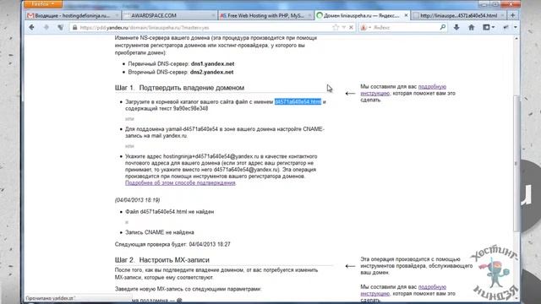Image resolution: width=541 pixels, height=304 pixels.
Task: Go to the Home page icon
Action: 472,27
